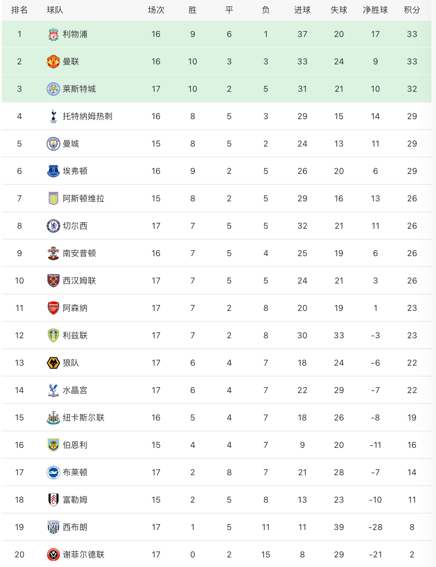
Task: Click the Manchester United crest icon
Action: (53, 62)
